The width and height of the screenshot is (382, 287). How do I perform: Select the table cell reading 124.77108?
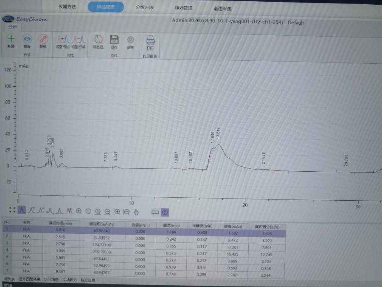click(102, 245)
